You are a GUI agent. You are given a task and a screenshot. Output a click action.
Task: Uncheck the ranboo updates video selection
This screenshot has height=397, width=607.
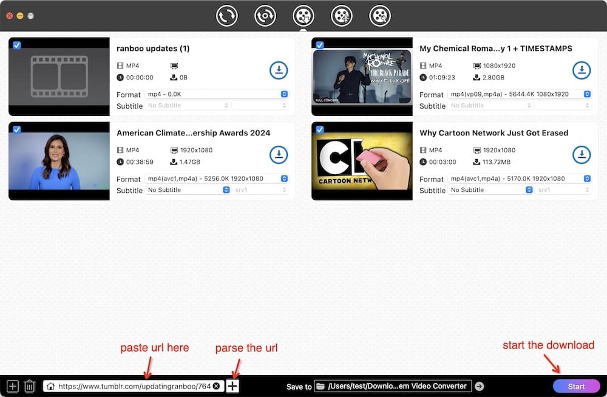[x=16, y=44]
